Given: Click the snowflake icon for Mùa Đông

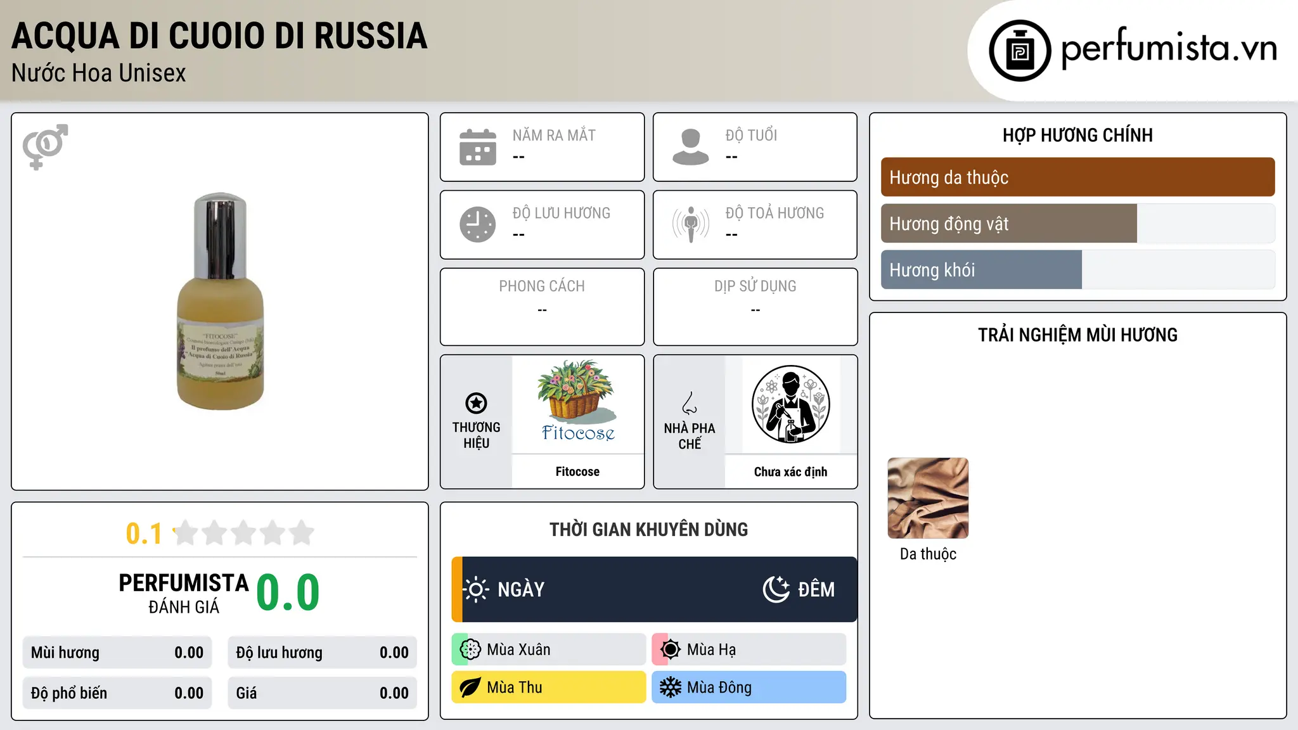Looking at the screenshot, I should [671, 688].
